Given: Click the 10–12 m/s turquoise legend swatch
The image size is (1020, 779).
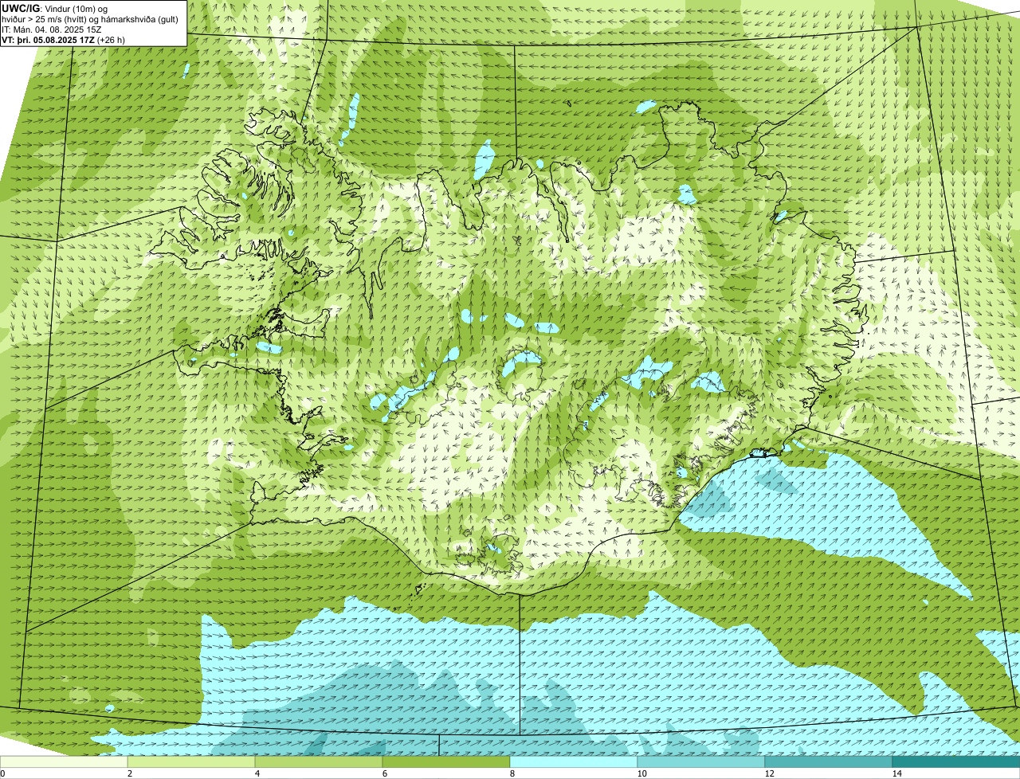Looking at the screenshot, I should coord(701,761).
